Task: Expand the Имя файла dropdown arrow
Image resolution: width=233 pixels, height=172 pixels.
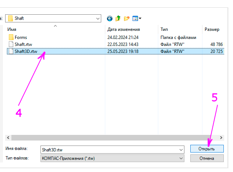Action: point(181,150)
